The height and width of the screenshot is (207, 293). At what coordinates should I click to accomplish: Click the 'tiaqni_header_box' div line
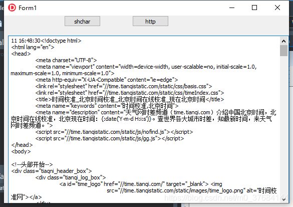pos(52,171)
